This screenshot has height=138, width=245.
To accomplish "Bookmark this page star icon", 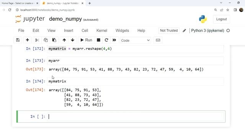I will pyautogui.click(x=228, y=10).
